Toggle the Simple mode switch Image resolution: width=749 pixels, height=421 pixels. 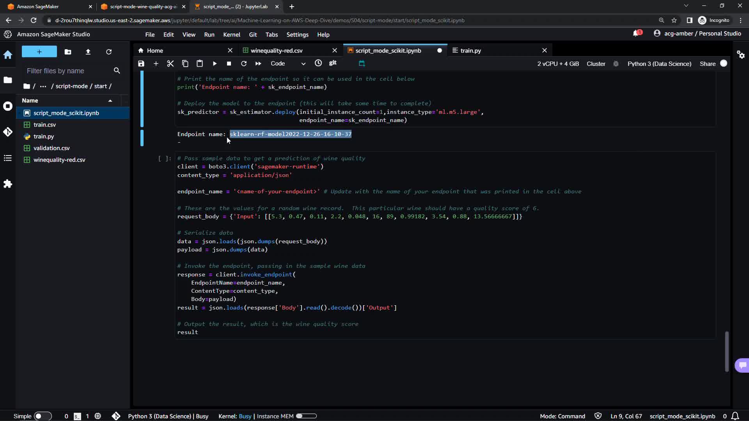pos(43,416)
